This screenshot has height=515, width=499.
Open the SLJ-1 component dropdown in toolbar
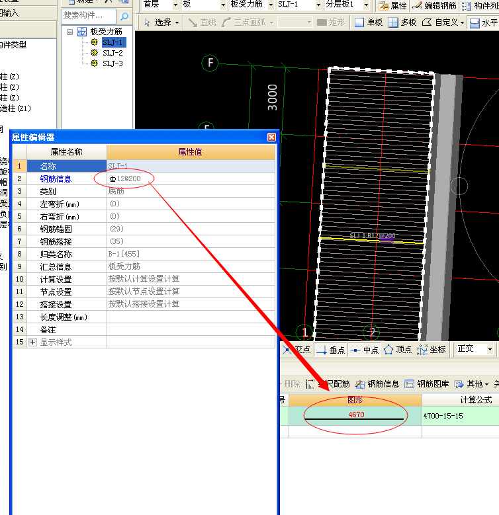tap(318, 5)
